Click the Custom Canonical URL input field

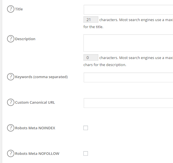pyautogui.click(x=128, y=103)
